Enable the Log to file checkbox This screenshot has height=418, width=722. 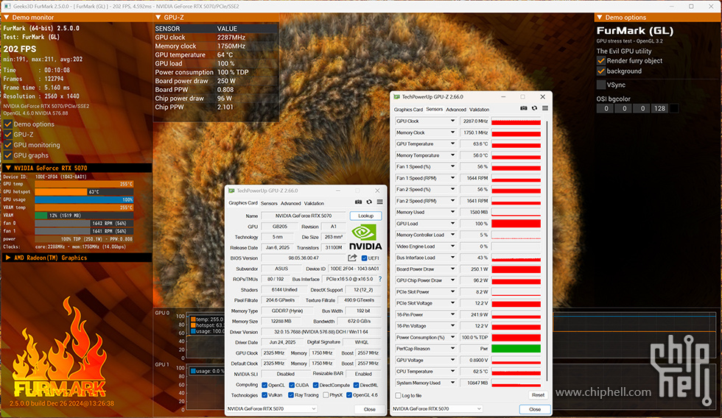pyautogui.click(x=398, y=396)
